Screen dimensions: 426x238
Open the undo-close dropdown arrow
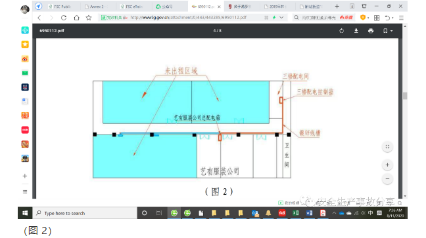[x=392, y=18]
